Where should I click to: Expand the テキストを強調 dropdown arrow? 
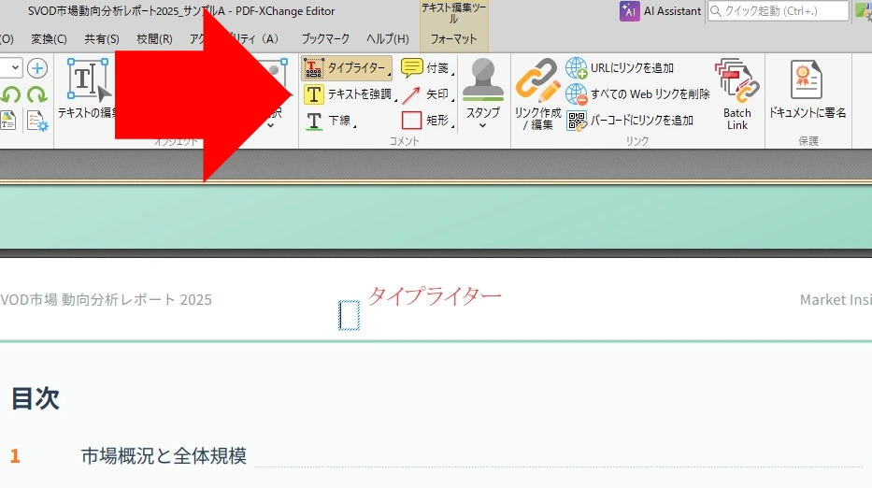click(395, 100)
